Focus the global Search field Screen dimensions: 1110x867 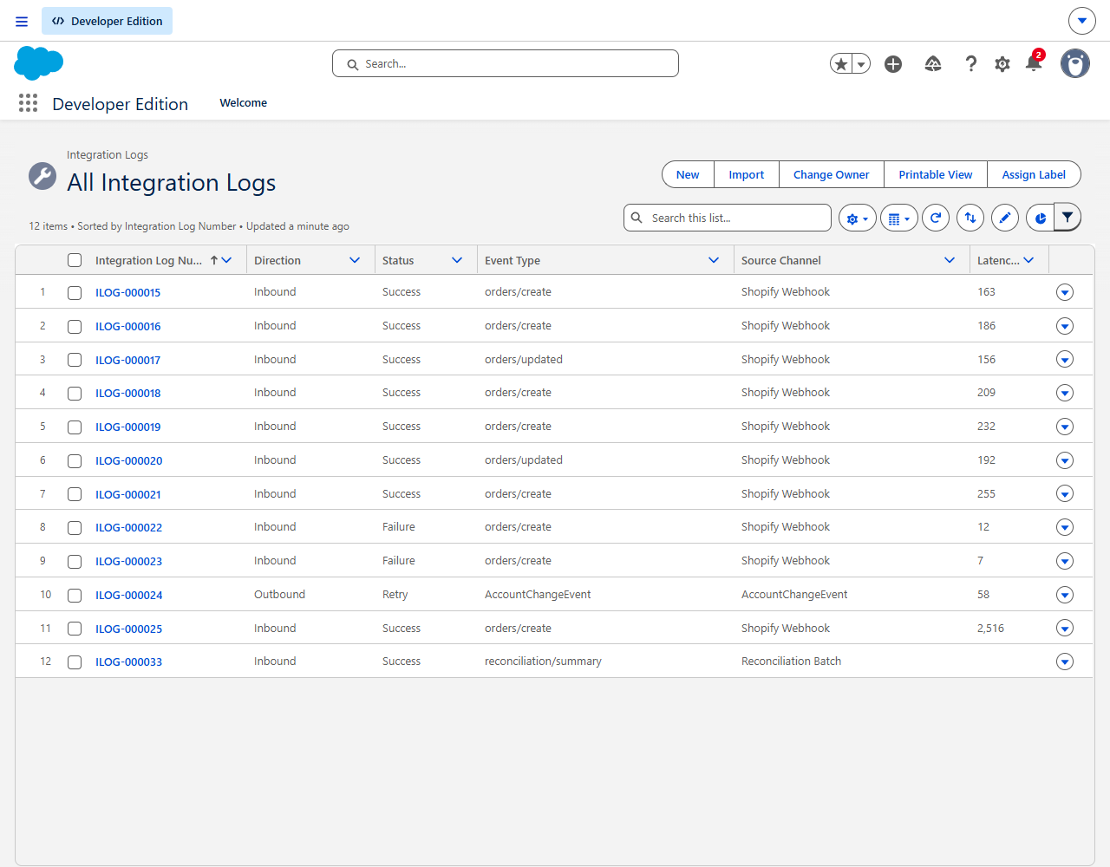(506, 63)
